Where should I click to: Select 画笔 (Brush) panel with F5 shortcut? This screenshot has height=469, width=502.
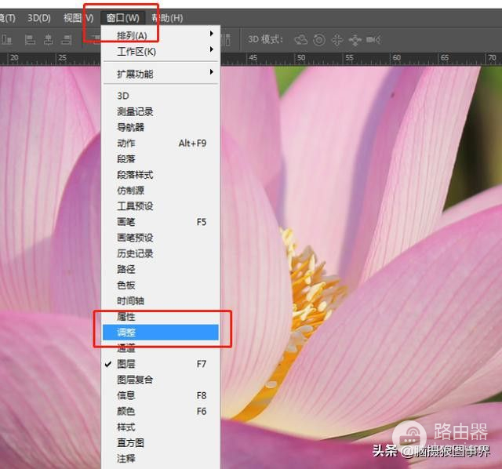pyautogui.click(x=126, y=222)
